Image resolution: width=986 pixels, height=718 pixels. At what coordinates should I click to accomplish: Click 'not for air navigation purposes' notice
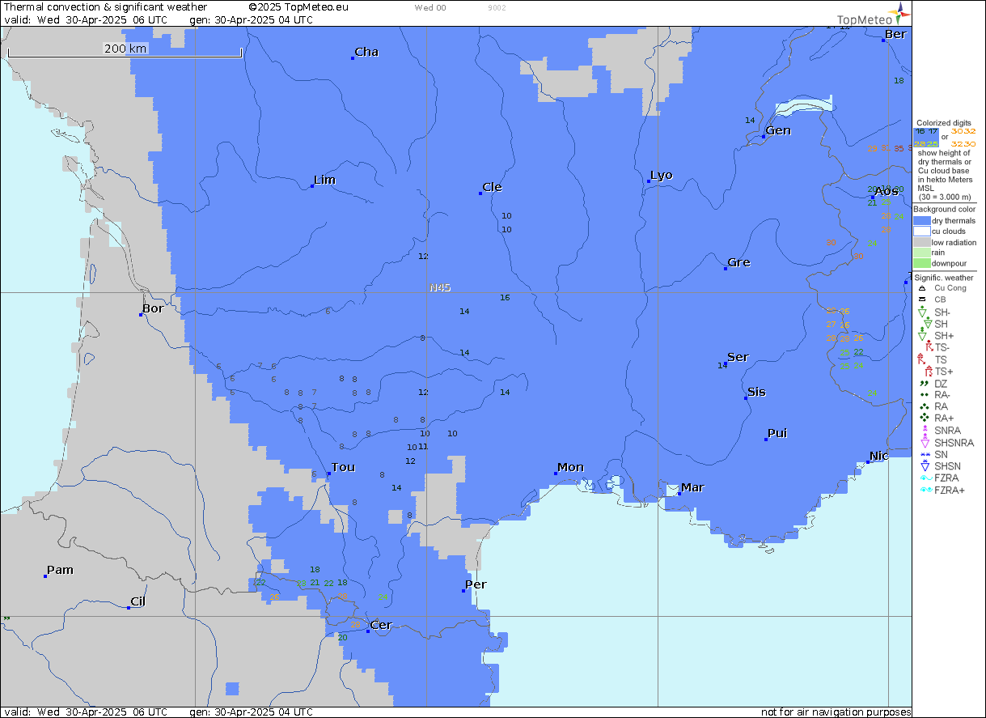(x=836, y=712)
